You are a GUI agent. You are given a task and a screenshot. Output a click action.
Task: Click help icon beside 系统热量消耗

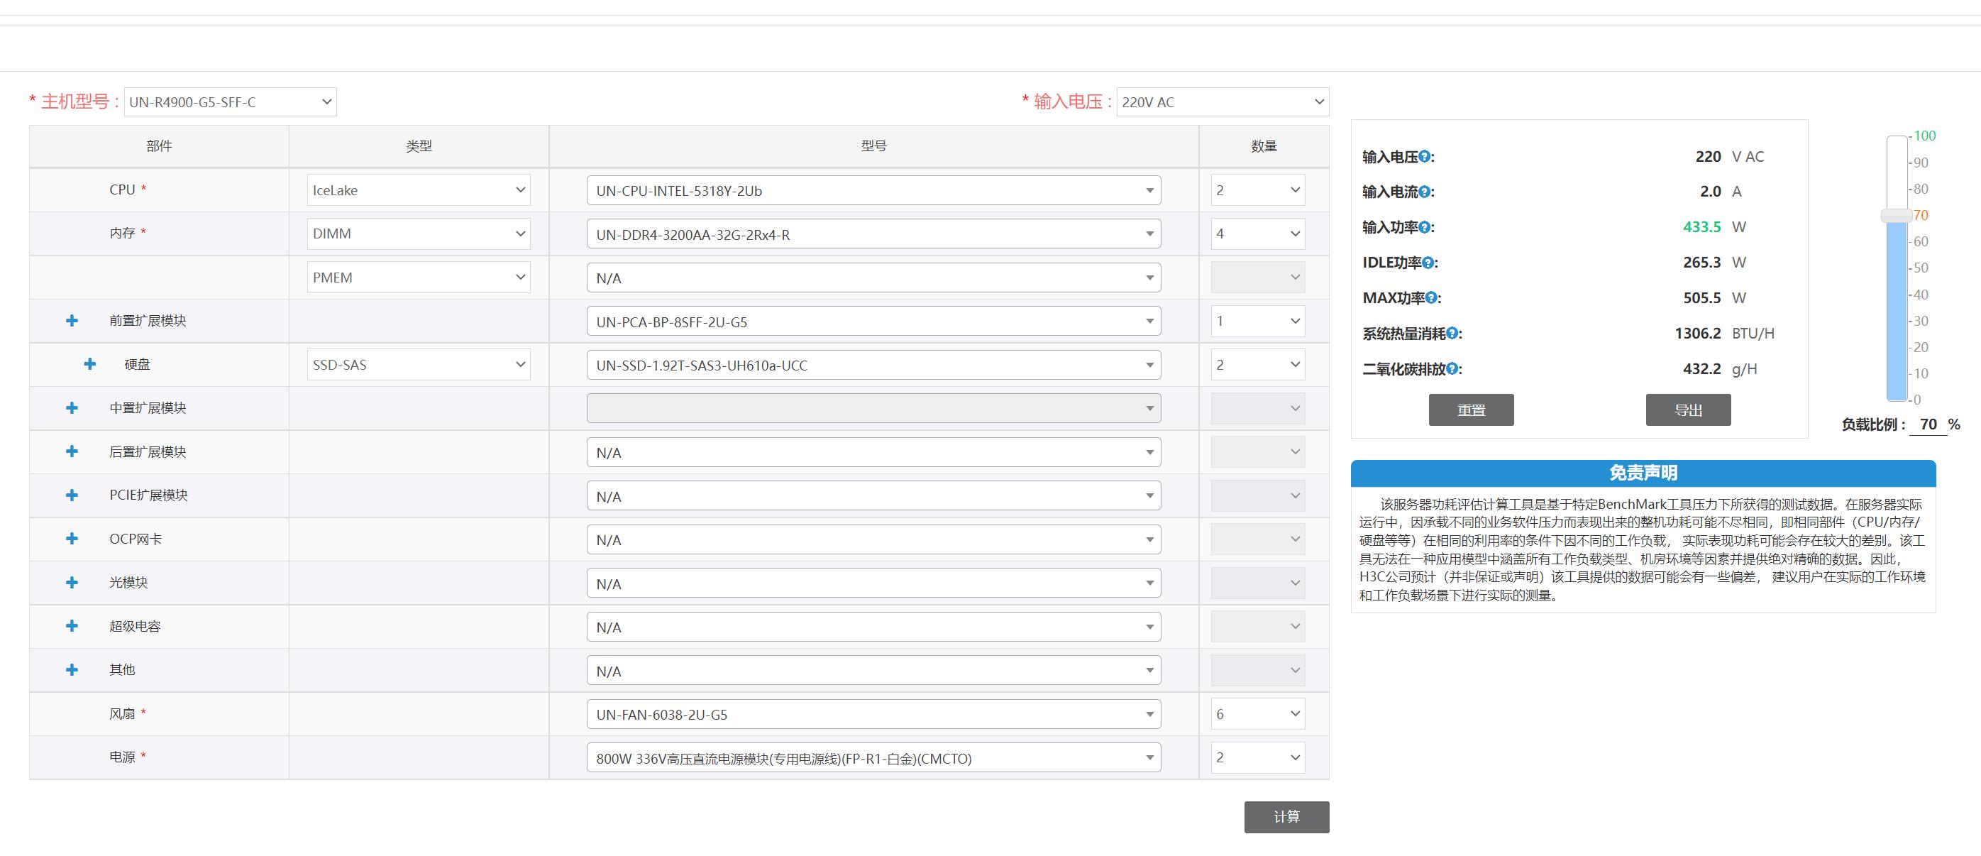(1452, 334)
